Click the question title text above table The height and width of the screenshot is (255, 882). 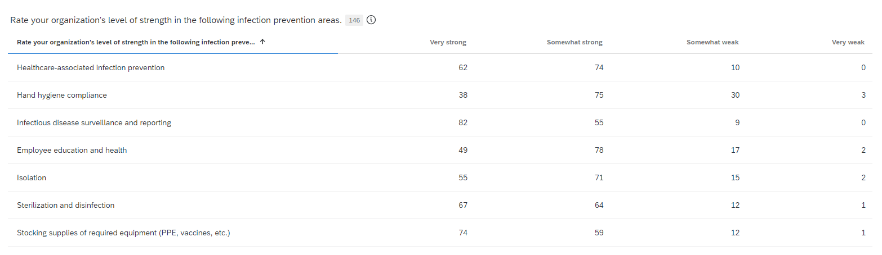[176, 20]
